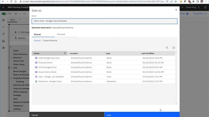Click the browser reload button
The width and height of the screenshot is (209, 117).
point(11,1)
